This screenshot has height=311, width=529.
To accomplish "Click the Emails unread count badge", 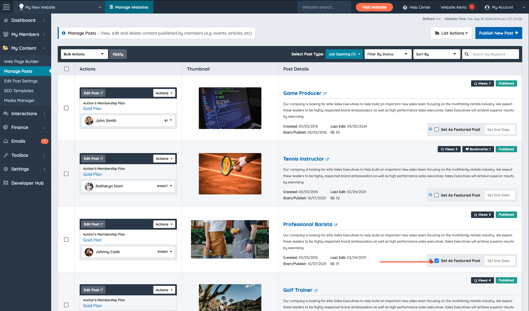I will (44, 141).
